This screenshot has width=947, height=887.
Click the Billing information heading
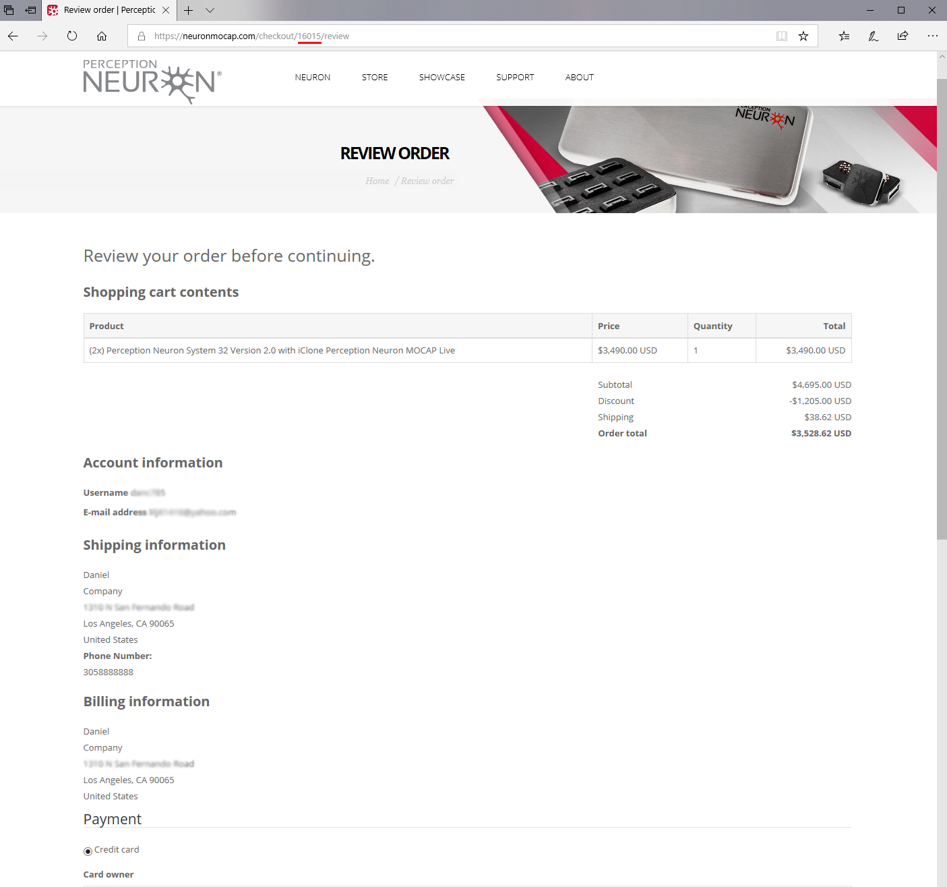click(146, 702)
